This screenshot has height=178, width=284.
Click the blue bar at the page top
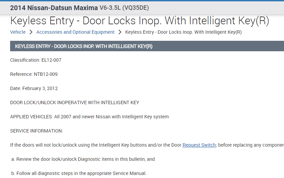tap(142, 1)
